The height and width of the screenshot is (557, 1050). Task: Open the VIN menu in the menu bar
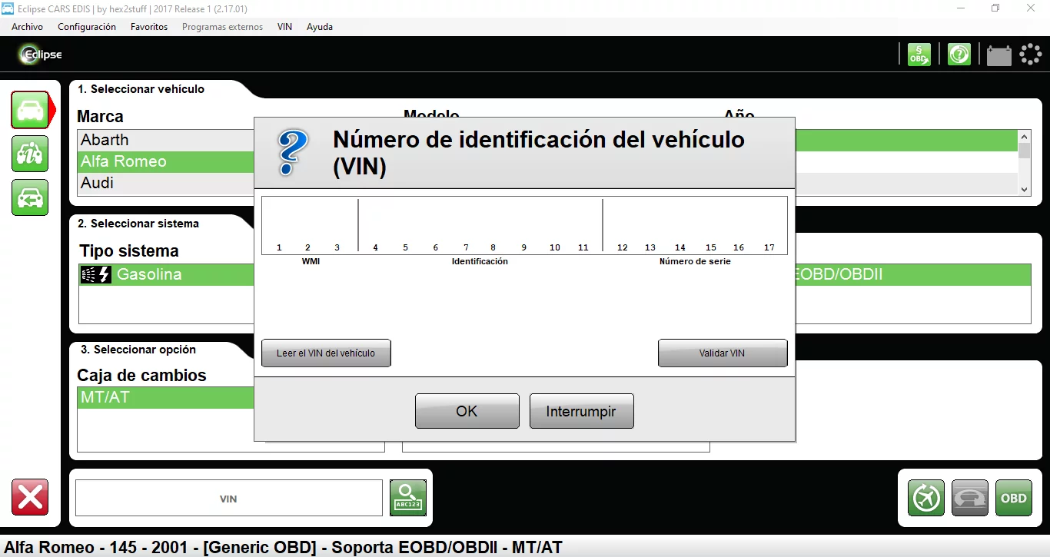pos(284,26)
